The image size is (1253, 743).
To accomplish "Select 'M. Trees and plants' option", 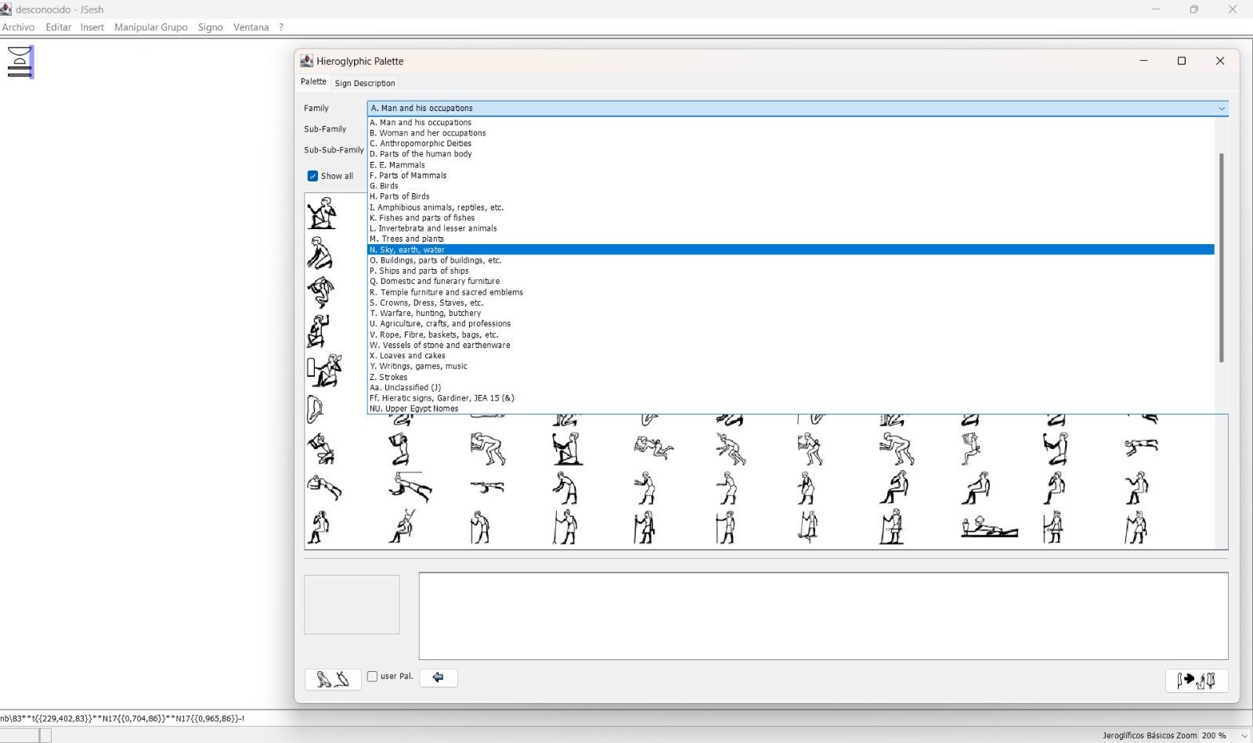I will (791, 239).
